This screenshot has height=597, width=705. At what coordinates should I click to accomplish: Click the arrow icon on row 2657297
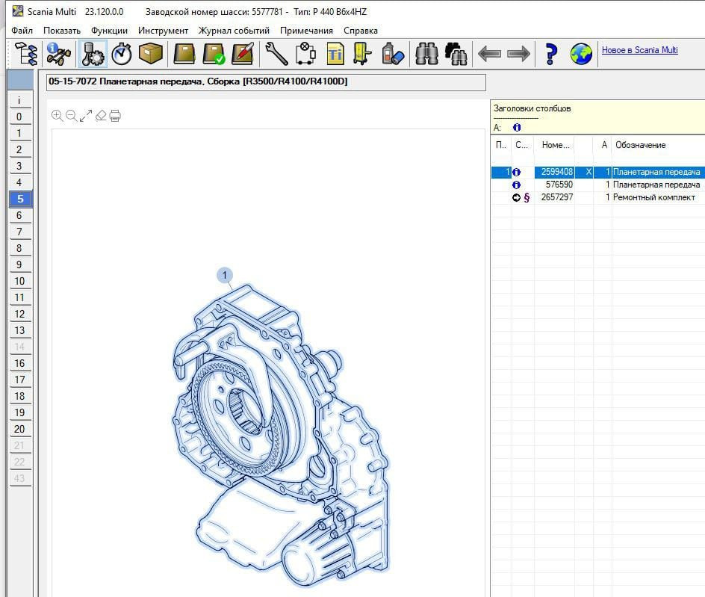click(515, 197)
